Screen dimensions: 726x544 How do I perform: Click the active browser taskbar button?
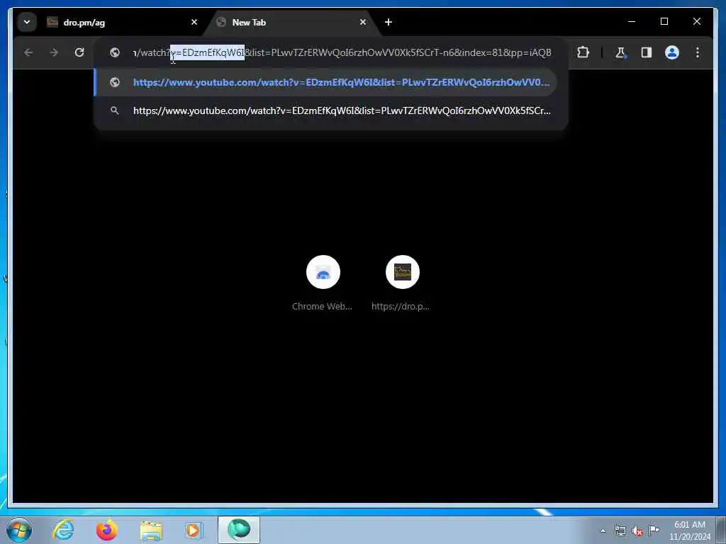[239, 530]
